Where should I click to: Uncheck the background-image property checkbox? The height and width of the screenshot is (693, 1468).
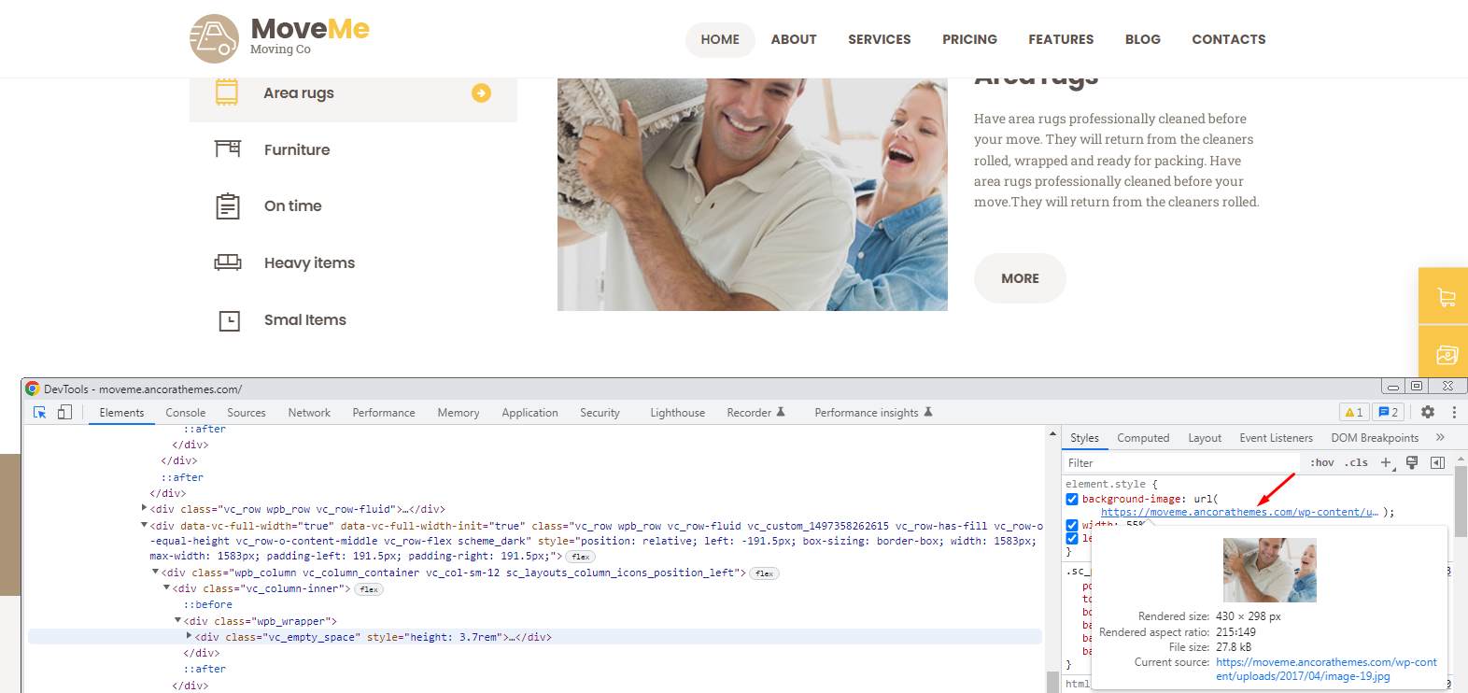click(x=1072, y=499)
